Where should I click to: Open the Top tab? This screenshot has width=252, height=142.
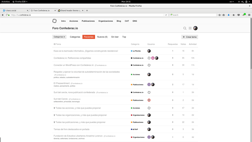click(124, 37)
